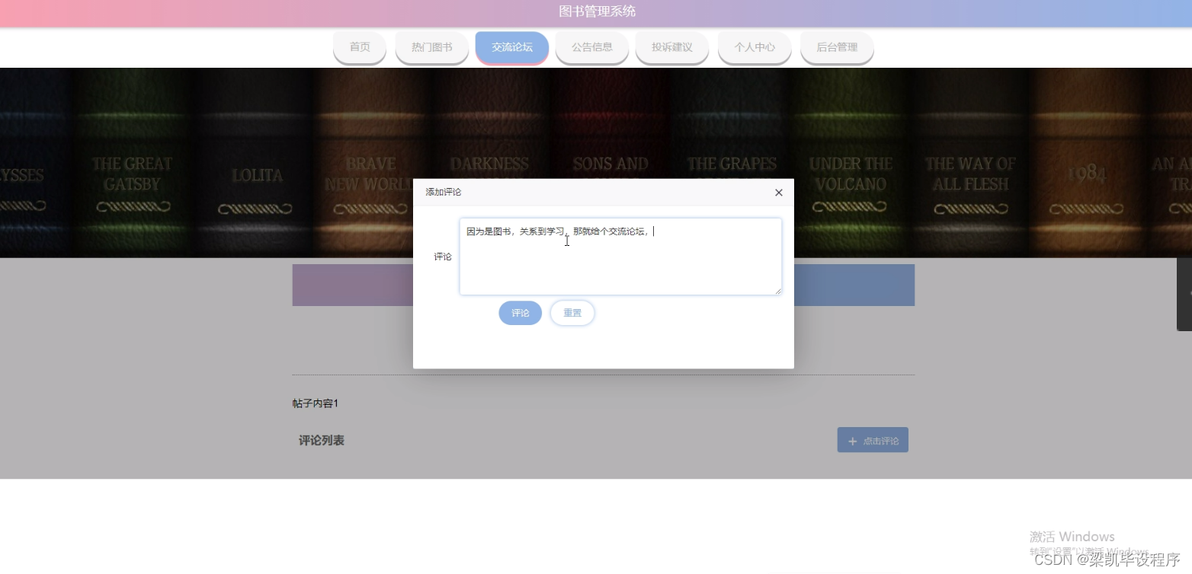Open the 公告信息 section
Screen dimensions: 1192x574
pyautogui.click(x=591, y=46)
